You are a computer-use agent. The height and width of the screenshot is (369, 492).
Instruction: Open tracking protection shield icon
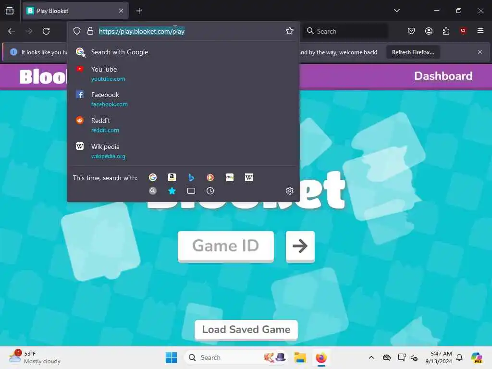77,31
